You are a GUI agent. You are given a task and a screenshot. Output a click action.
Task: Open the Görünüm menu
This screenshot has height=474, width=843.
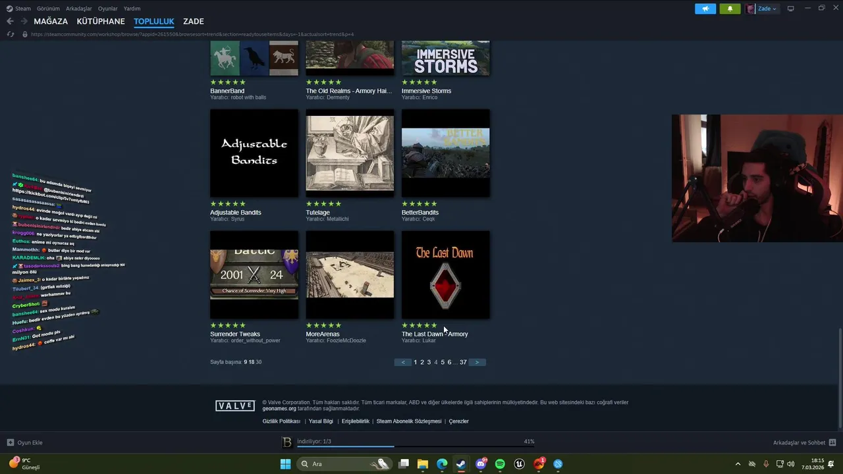(x=48, y=9)
